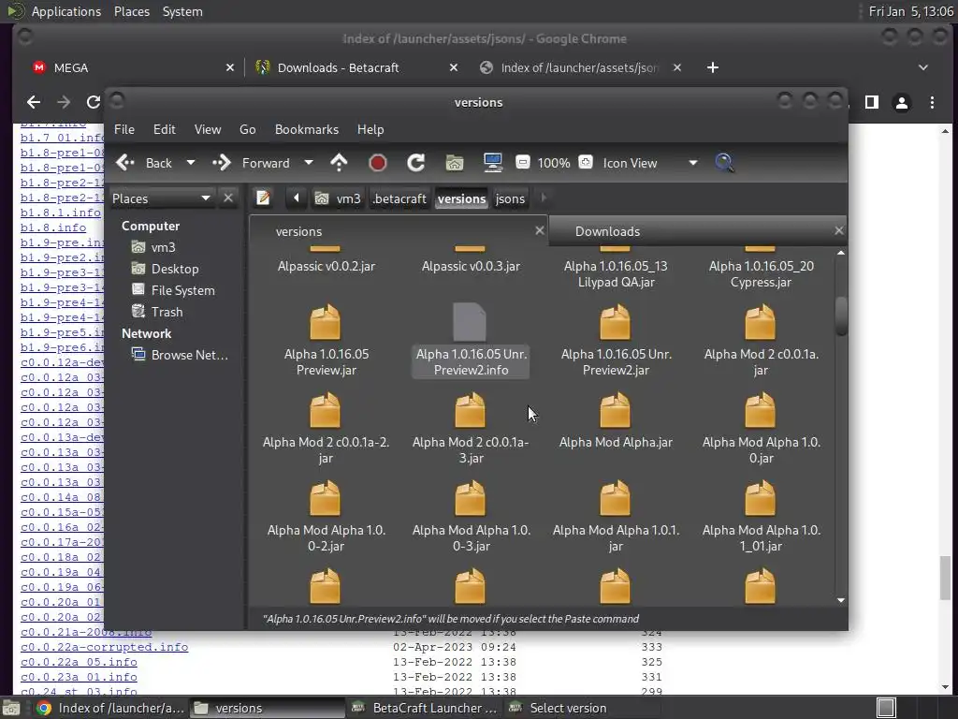The height and width of the screenshot is (719, 958).
Task: Open the View menu
Action: click(x=208, y=129)
